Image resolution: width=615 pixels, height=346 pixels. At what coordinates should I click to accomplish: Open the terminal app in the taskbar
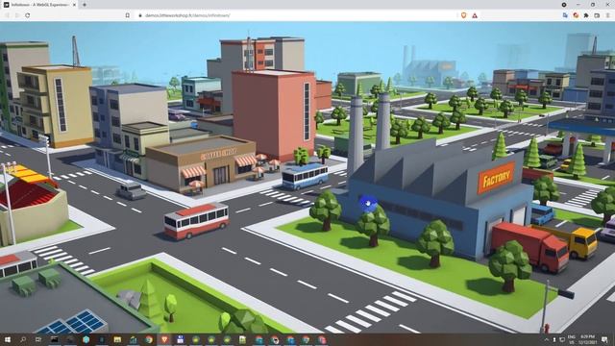[x=54, y=339]
